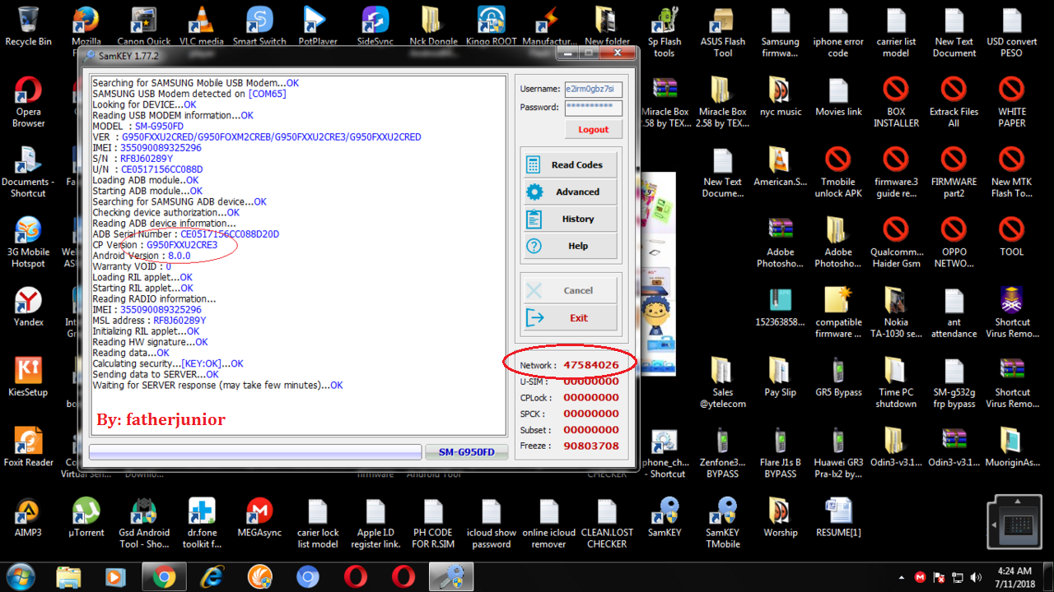Select the ASUS Flash Tool icon
This screenshot has height=592, width=1054.
pos(723,32)
